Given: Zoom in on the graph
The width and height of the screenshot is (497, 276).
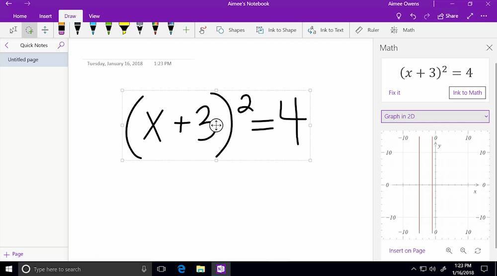Looking at the screenshot, I should [449, 251].
